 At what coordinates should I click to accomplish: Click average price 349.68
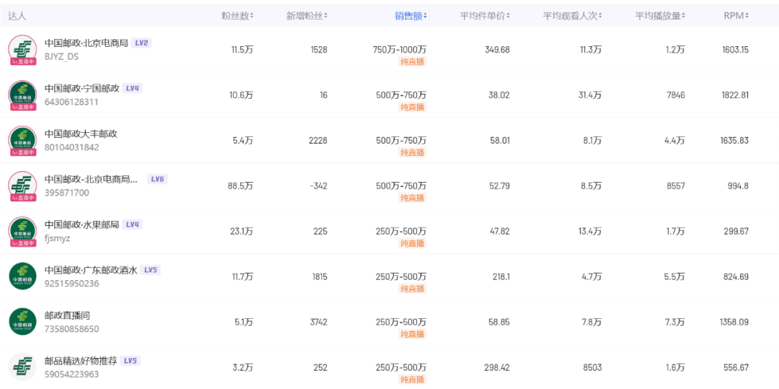(497, 50)
